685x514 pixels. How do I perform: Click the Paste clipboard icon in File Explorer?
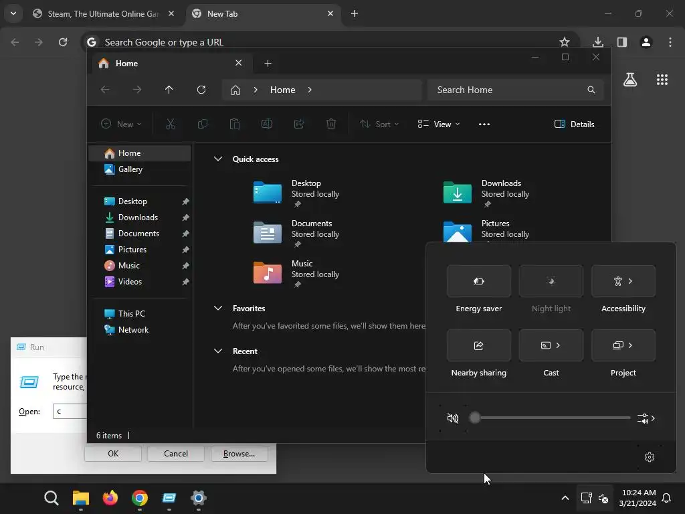pos(235,124)
